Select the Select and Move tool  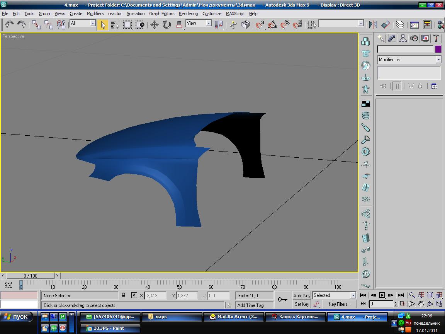pyautogui.click(x=155, y=25)
